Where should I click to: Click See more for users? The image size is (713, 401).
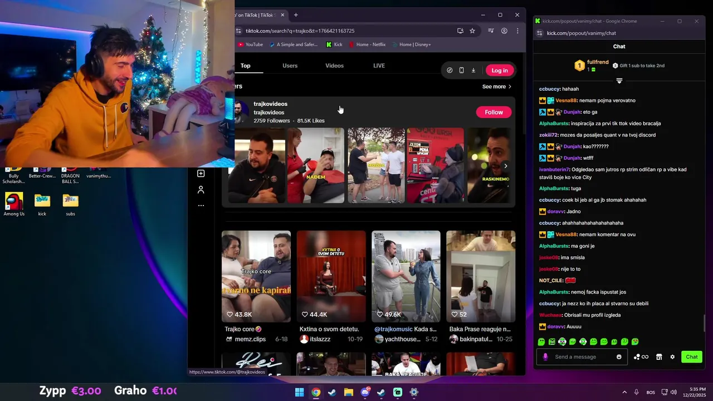(494, 86)
